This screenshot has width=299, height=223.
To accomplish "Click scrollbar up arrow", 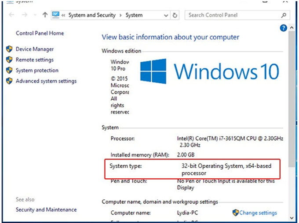I will (x=292, y=28).
